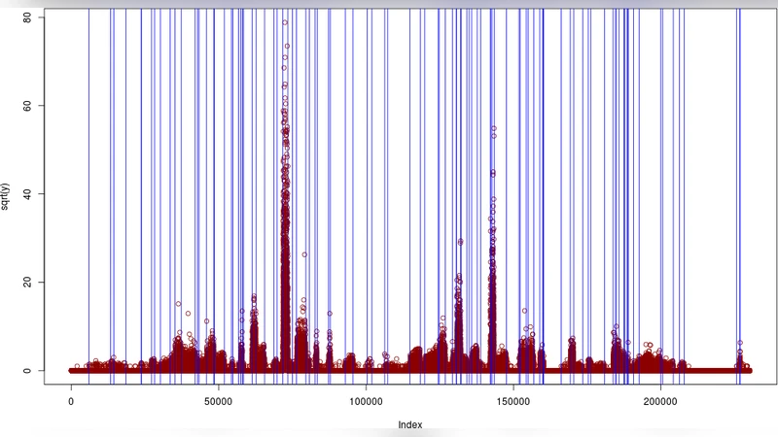Image resolution: width=778 pixels, height=437 pixels.
Task: Click the small peak at far right end
Action: point(740,343)
